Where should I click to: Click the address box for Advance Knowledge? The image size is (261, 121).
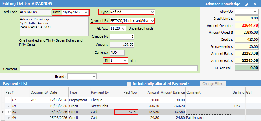tap(54, 26)
